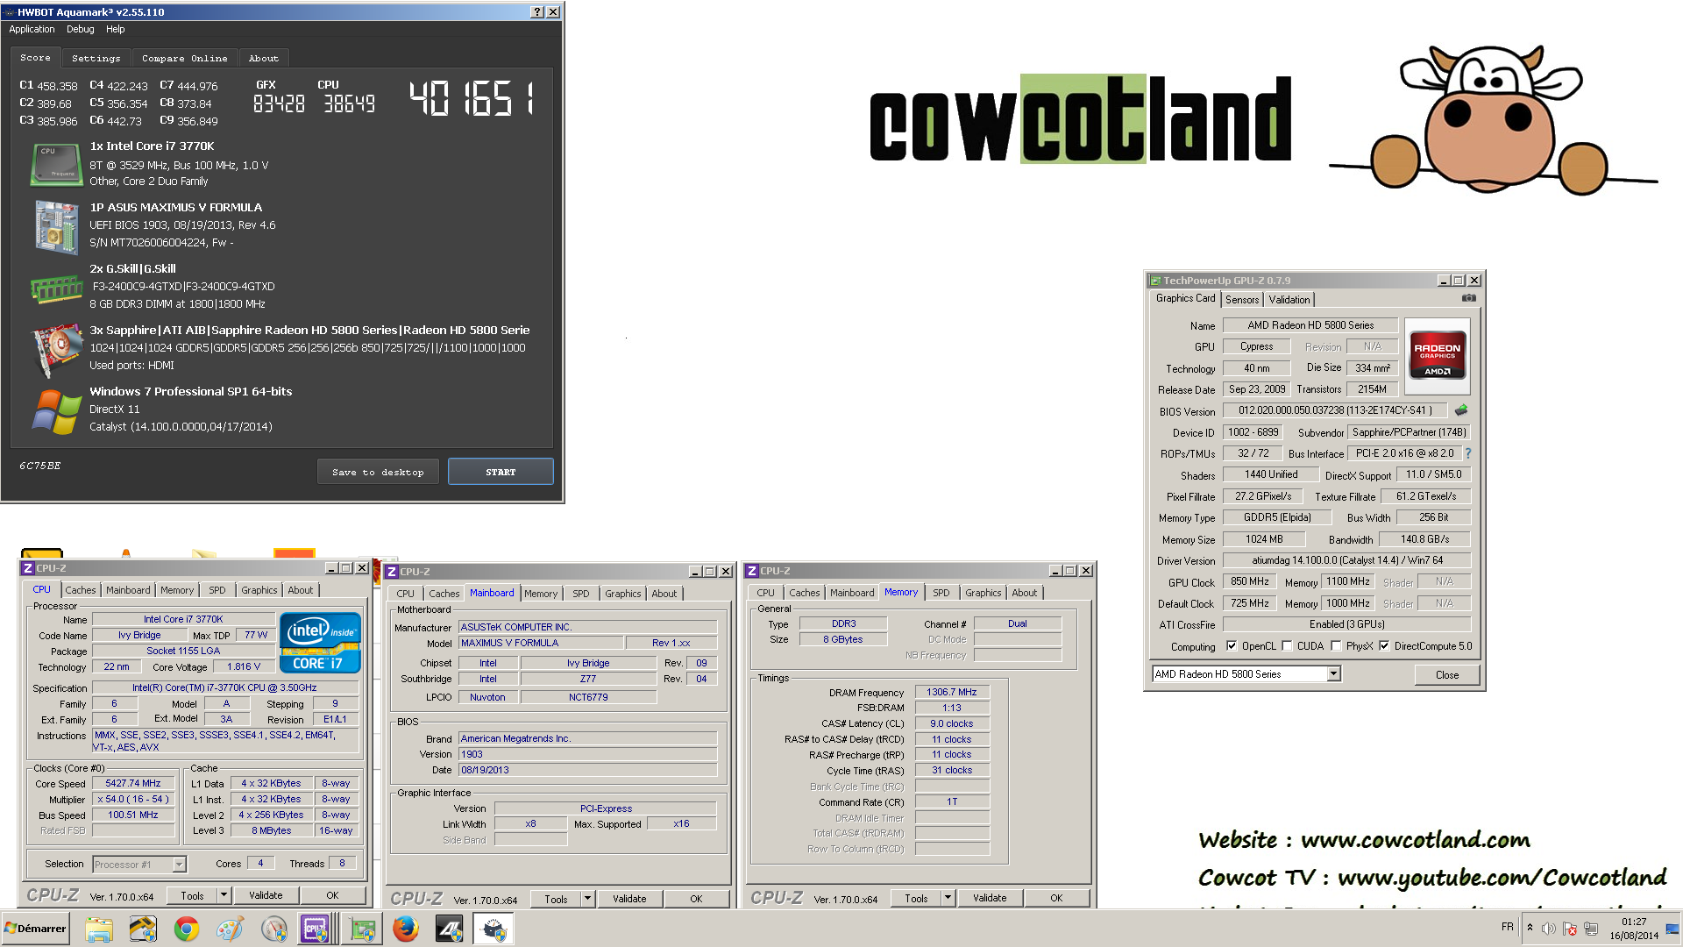Screen dimensions: 1683x947
Task: Click the FR language indicator in the taskbar
Action: click(x=1507, y=927)
